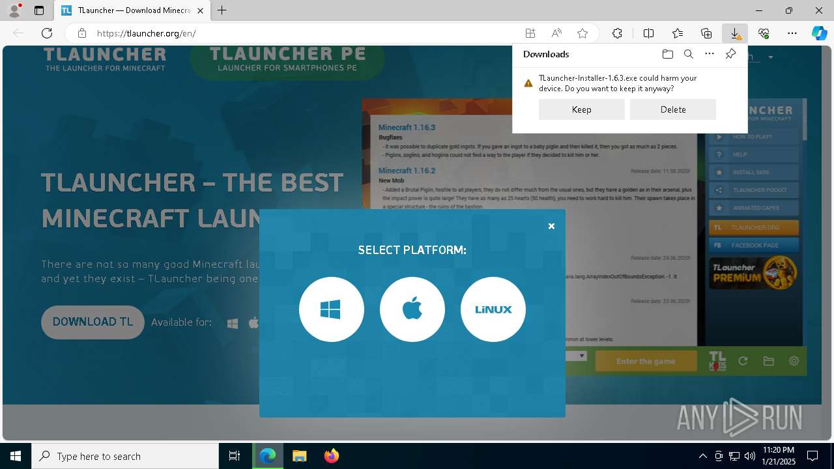Open more options in Downloads panel
834x469 pixels.
tap(710, 54)
